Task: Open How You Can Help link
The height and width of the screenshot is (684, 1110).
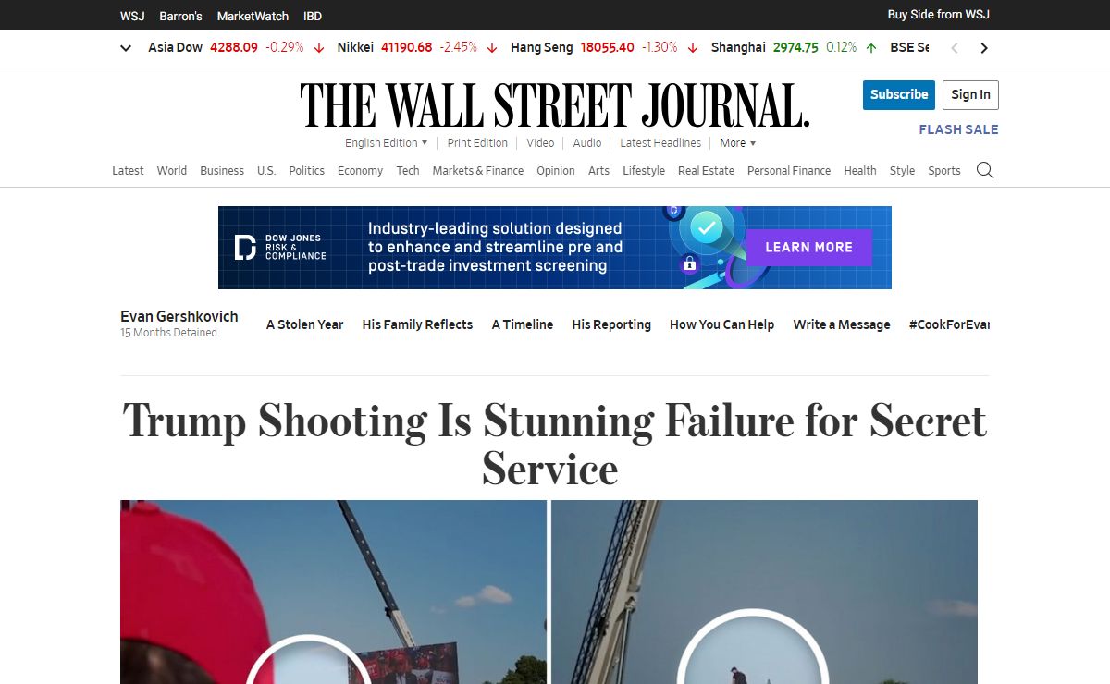Action: coord(722,324)
